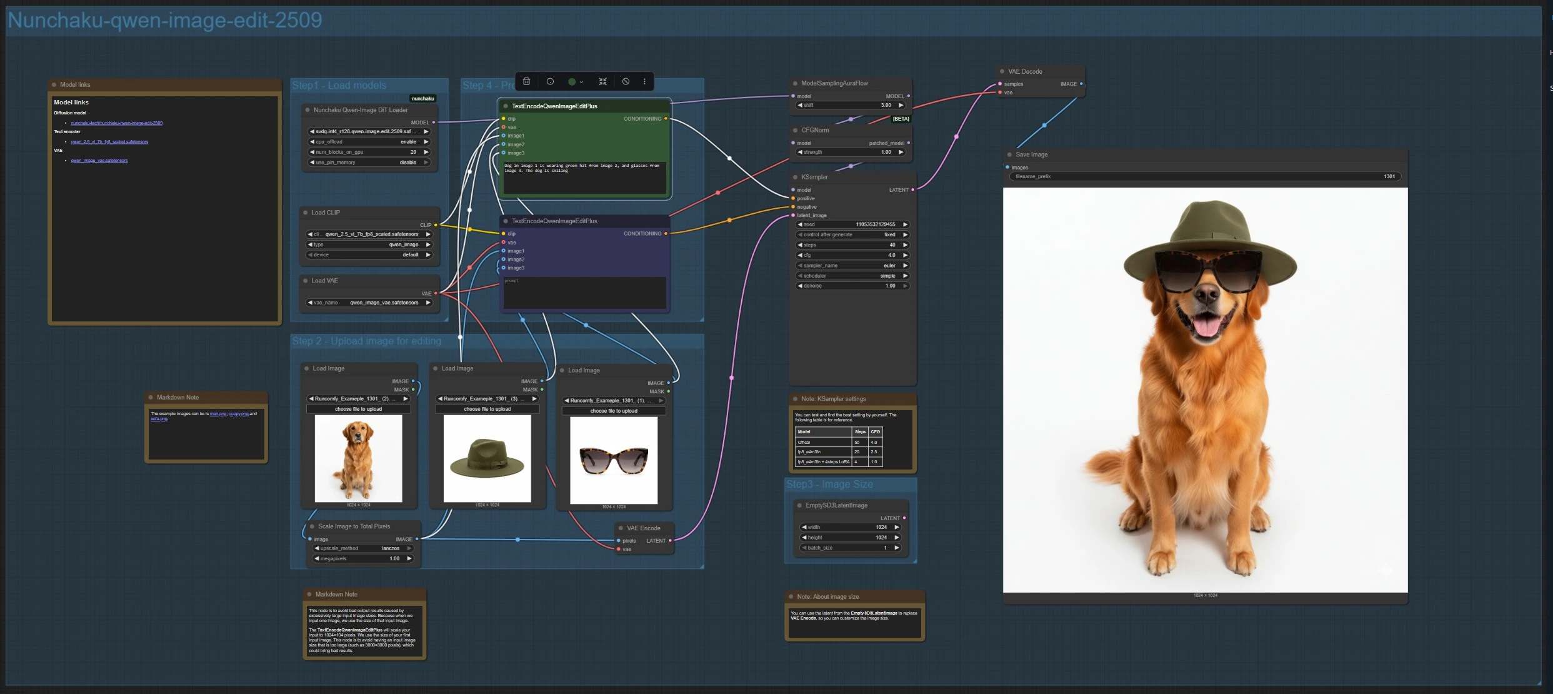Open the svdq-int4_r128 model file dropdown
The width and height of the screenshot is (1553, 694).
[369, 132]
